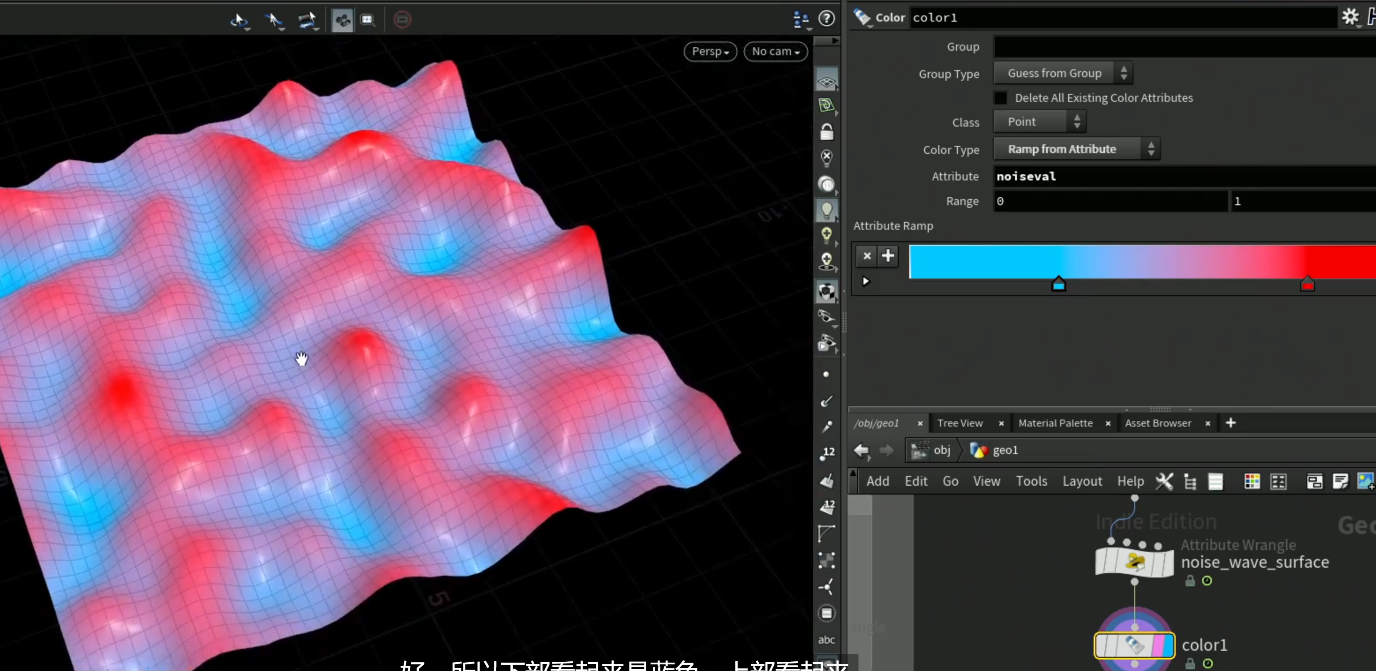Open the Color node gear settings menu

coord(1350,17)
